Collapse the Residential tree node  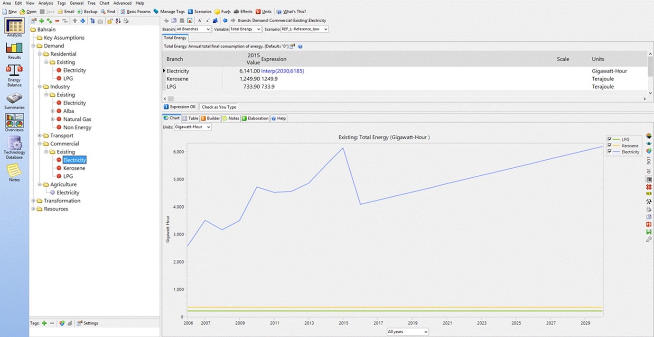[40, 54]
